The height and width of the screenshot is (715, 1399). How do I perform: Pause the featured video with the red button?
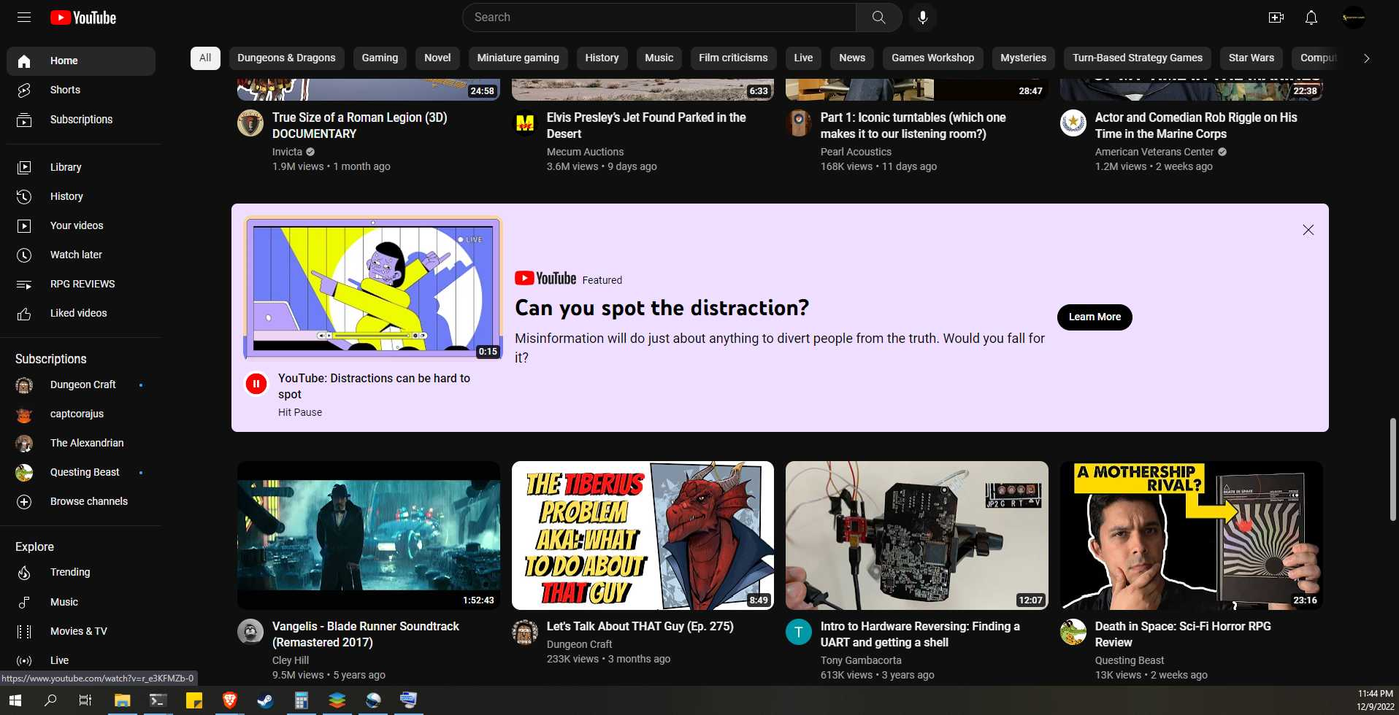[256, 384]
